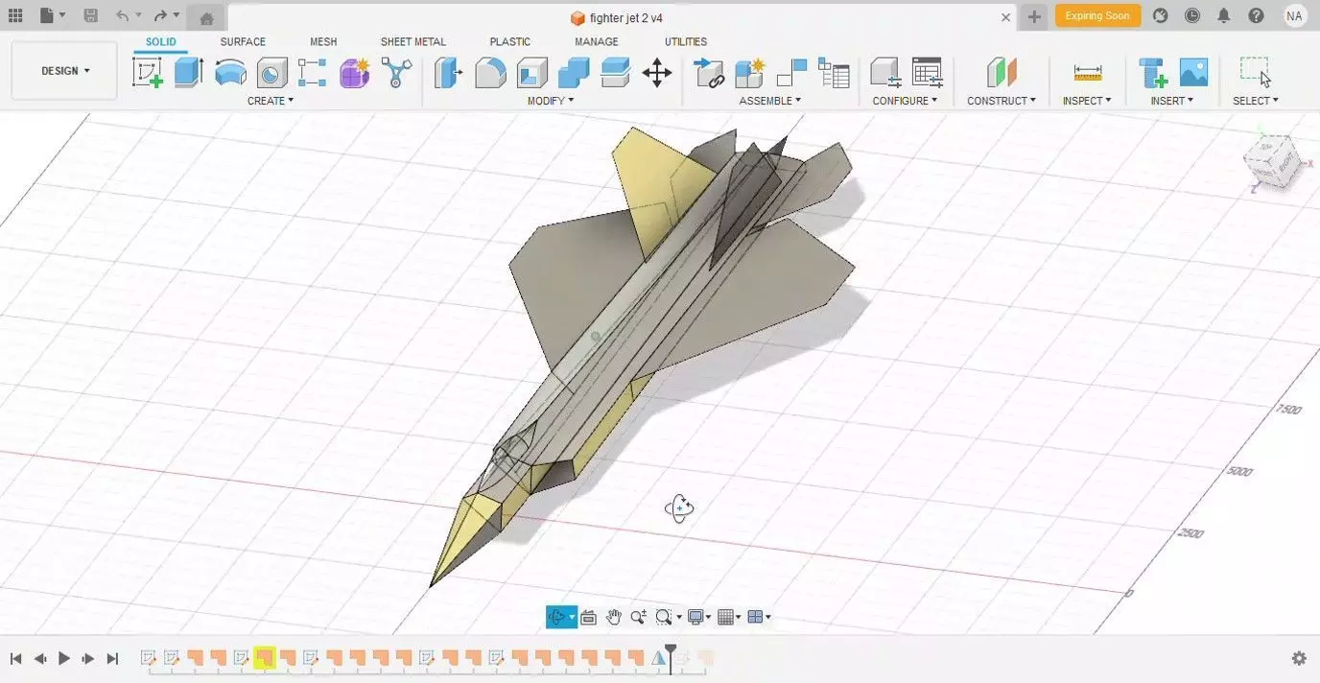Switch to the MESH tab

pos(323,42)
